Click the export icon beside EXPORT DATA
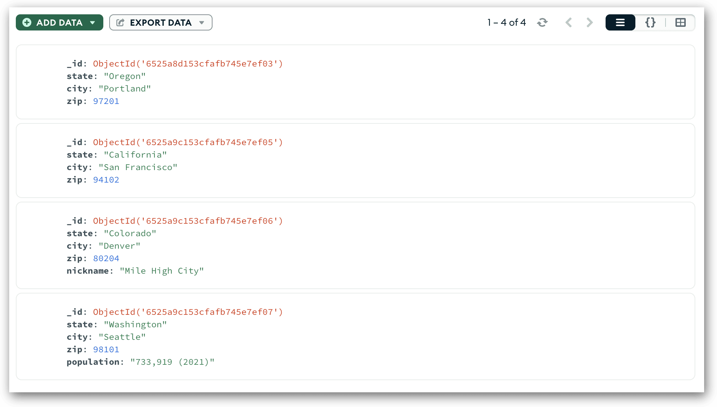 pyautogui.click(x=120, y=22)
